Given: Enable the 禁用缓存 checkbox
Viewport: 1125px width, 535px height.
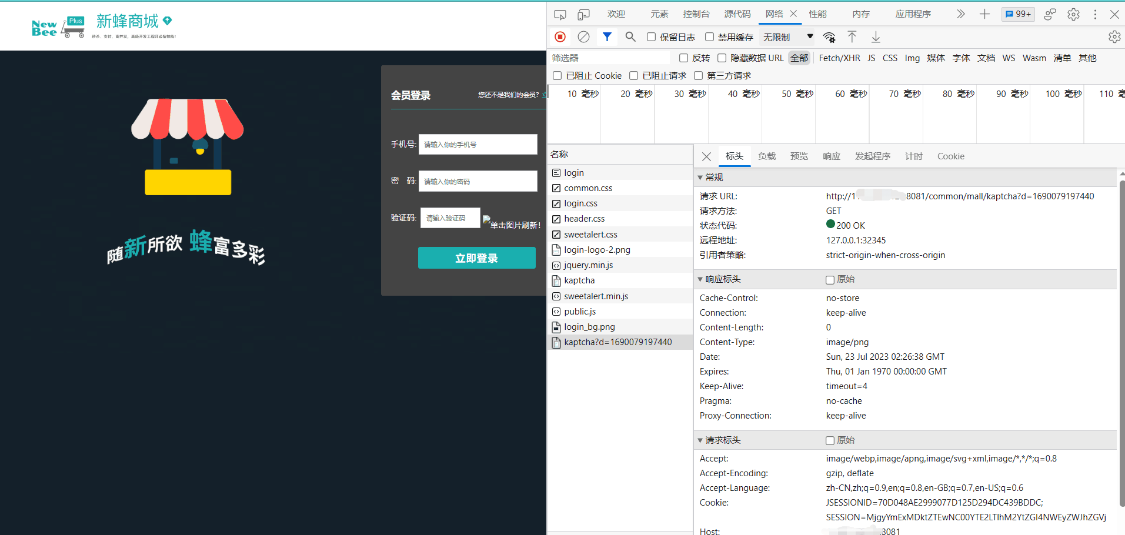Looking at the screenshot, I should [x=709, y=36].
